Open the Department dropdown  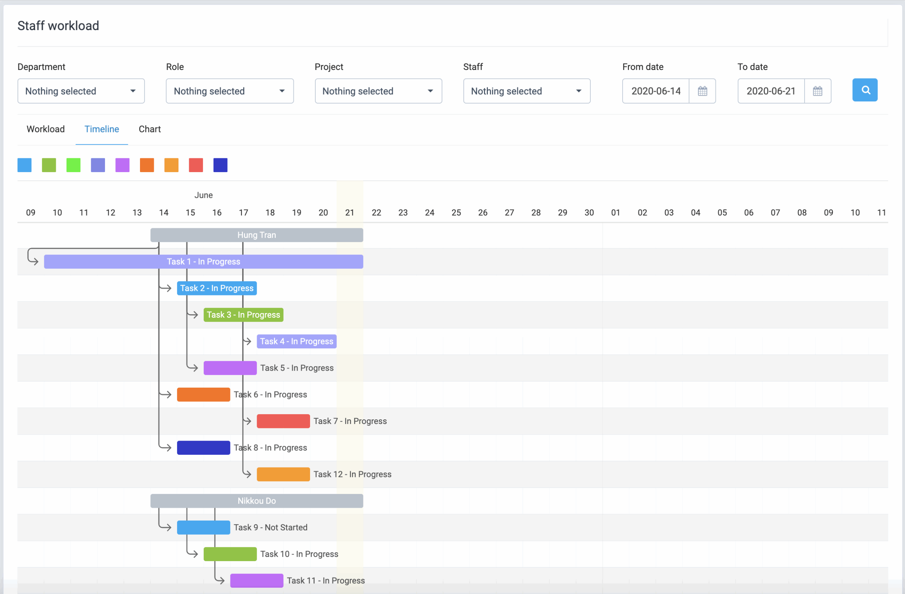(81, 91)
